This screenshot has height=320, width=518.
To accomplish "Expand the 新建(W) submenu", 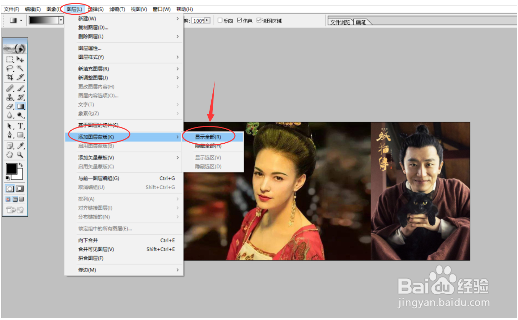I will 124,19.
